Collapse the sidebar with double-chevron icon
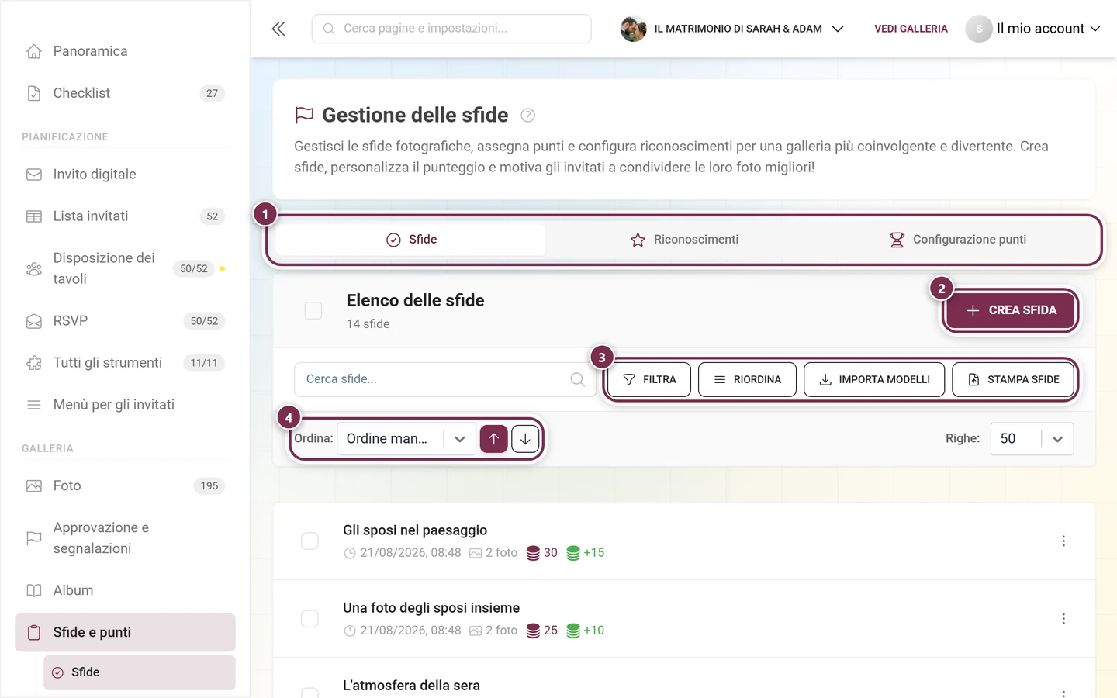The image size is (1117, 698). (278, 29)
